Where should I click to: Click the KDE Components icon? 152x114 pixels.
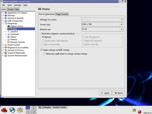(6, 21)
